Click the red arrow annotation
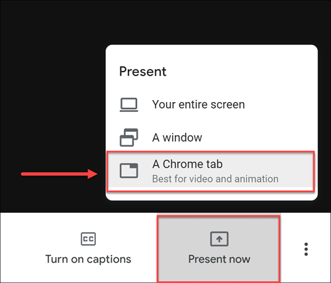The height and width of the screenshot is (283, 331). (x=59, y=174)
